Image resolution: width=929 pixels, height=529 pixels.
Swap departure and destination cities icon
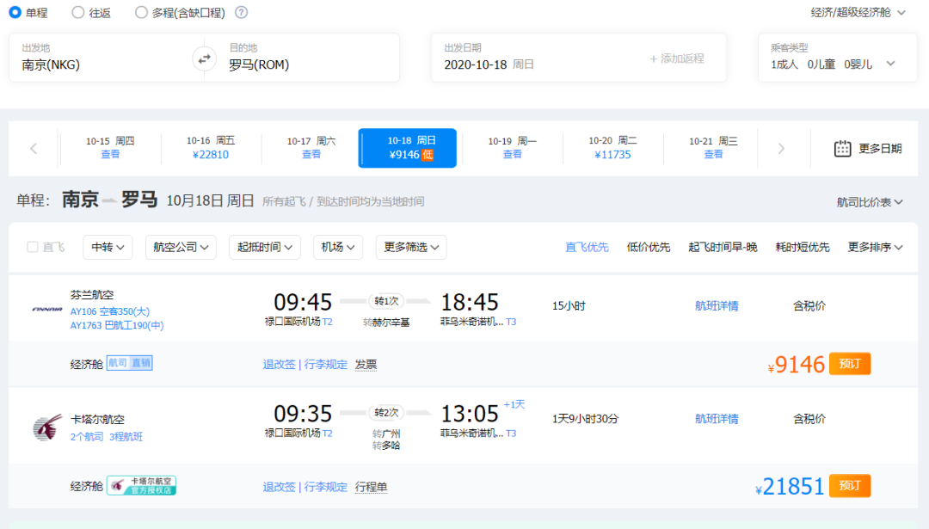click(204, 59)
